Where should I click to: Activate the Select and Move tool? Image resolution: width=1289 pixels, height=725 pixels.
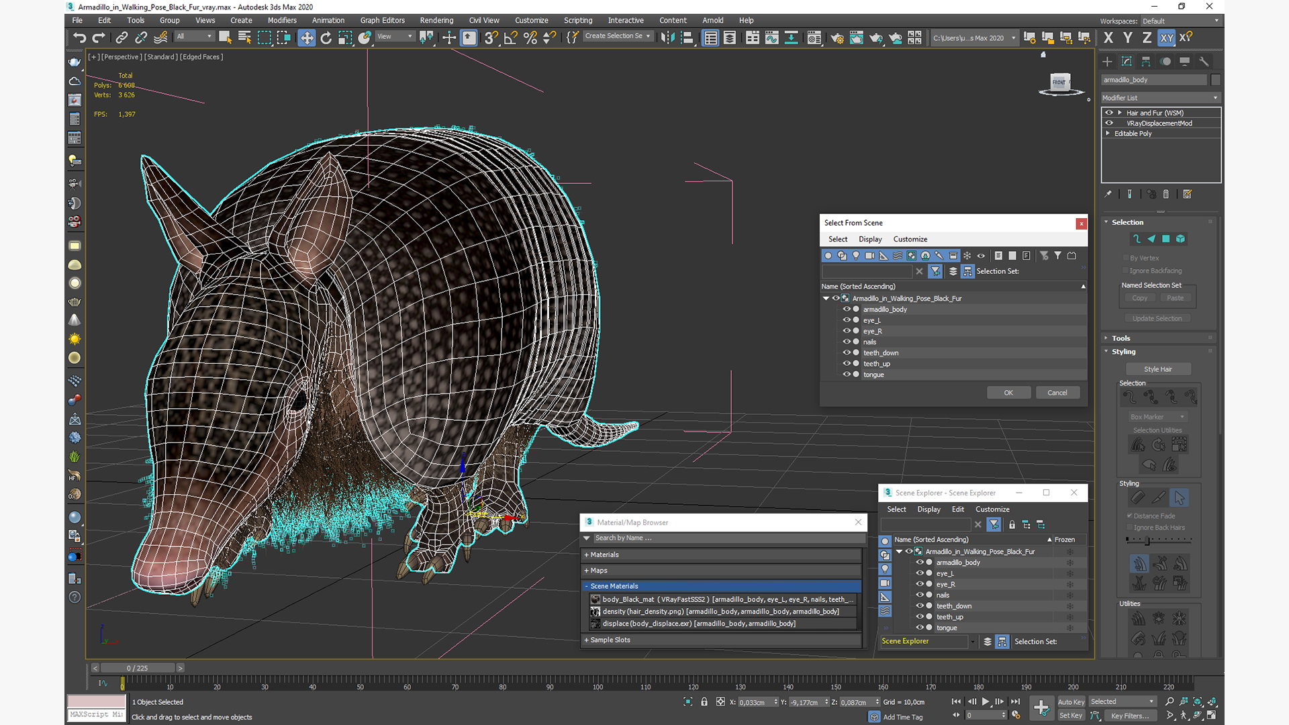pos(306,38)
